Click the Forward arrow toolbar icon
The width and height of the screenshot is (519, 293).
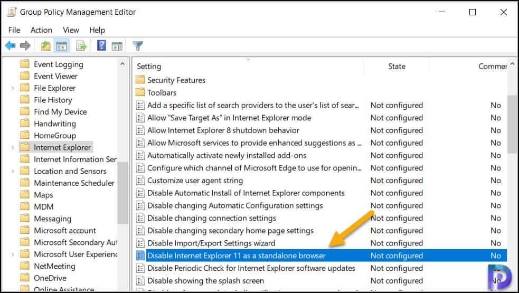(x=25, y=46)
